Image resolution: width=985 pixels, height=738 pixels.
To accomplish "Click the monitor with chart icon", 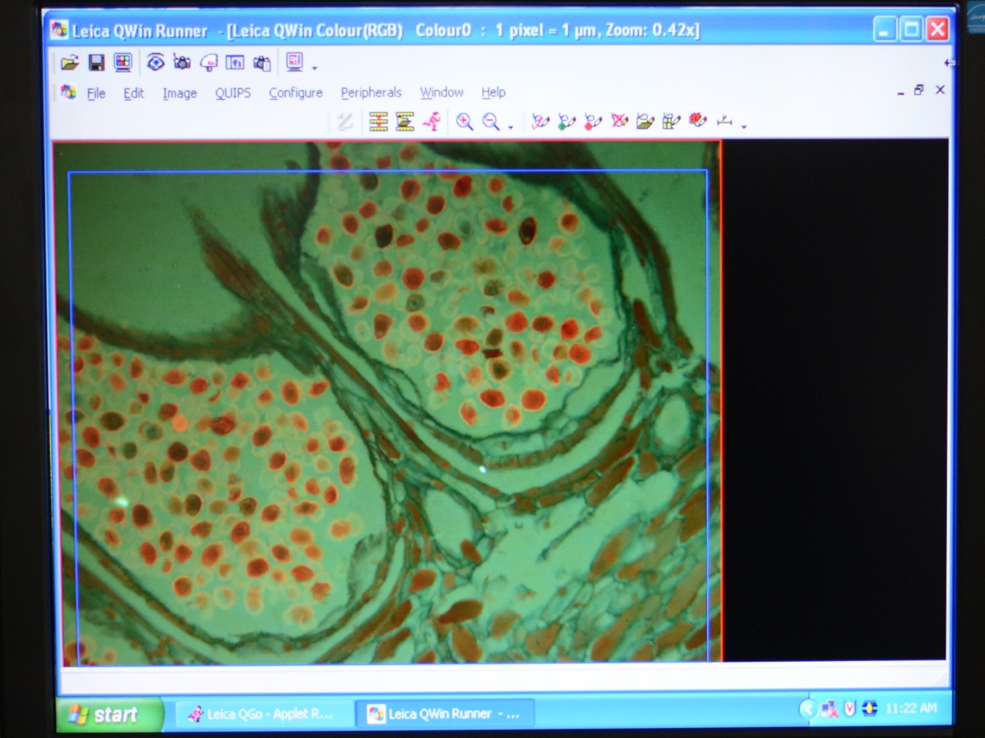I will 295,61.
